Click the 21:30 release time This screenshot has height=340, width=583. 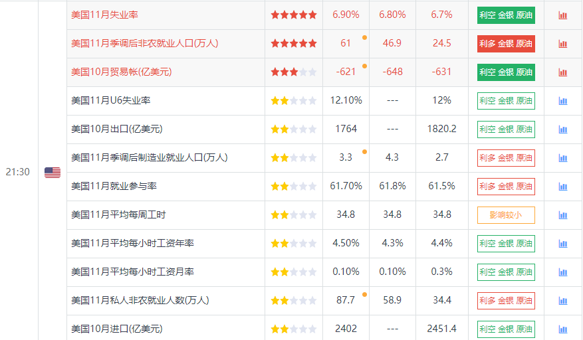(x=17, y=172)
